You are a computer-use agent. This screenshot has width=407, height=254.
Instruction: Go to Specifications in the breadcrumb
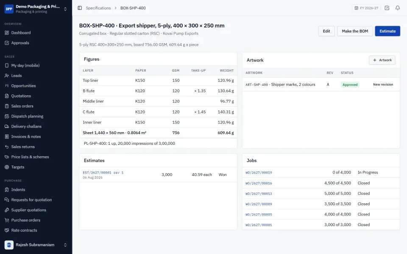pos(98,8)
